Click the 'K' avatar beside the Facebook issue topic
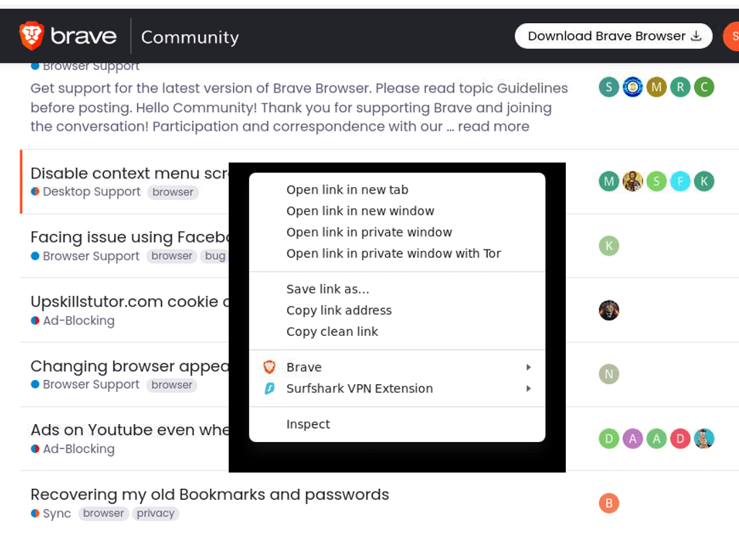The width and height of the screenshot is (739, 533). click(608, 246)
